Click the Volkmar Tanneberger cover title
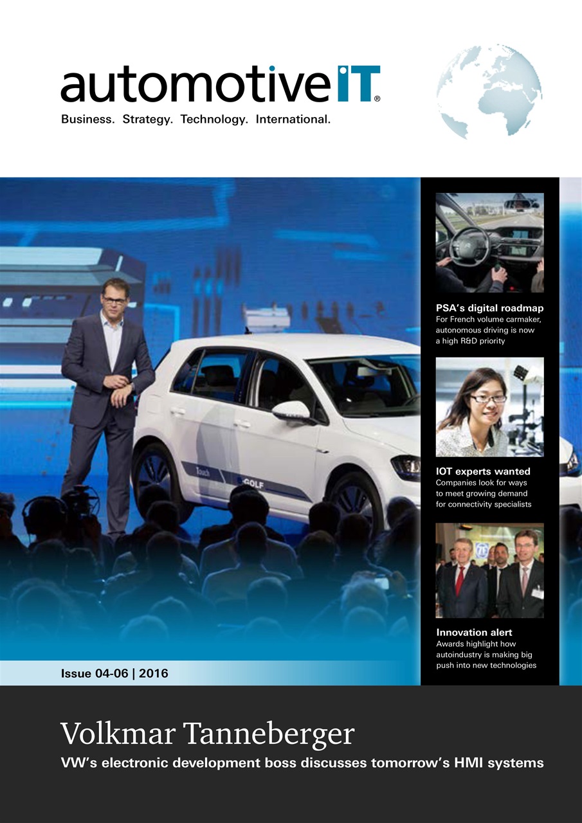This screenshot has width=582, height=823. pos(206,733)
